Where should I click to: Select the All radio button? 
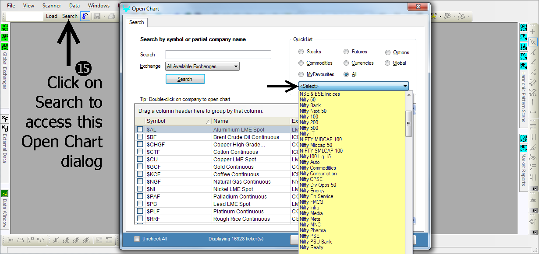[x=346, y=74]
